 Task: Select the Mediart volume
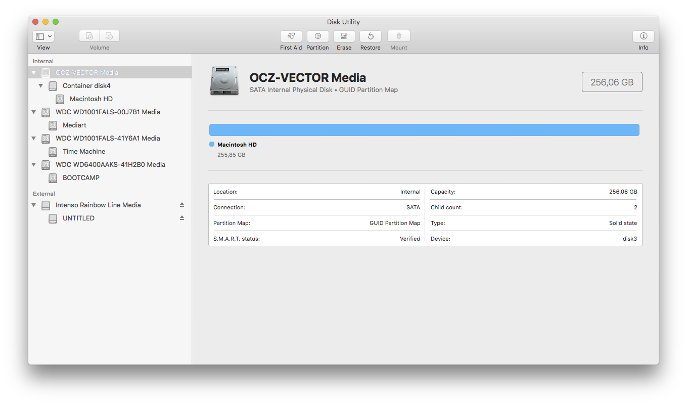[110, 125]
